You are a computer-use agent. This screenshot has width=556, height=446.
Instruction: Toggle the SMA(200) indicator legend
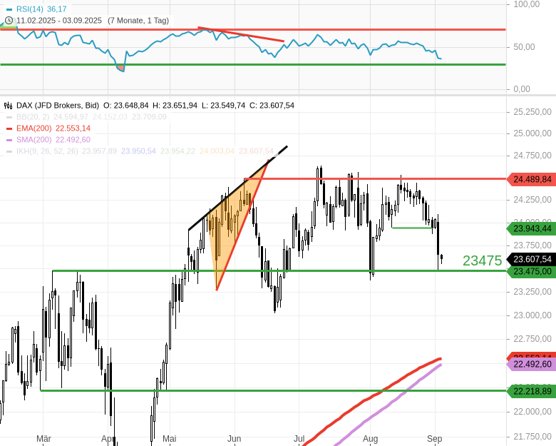(34, 140)
